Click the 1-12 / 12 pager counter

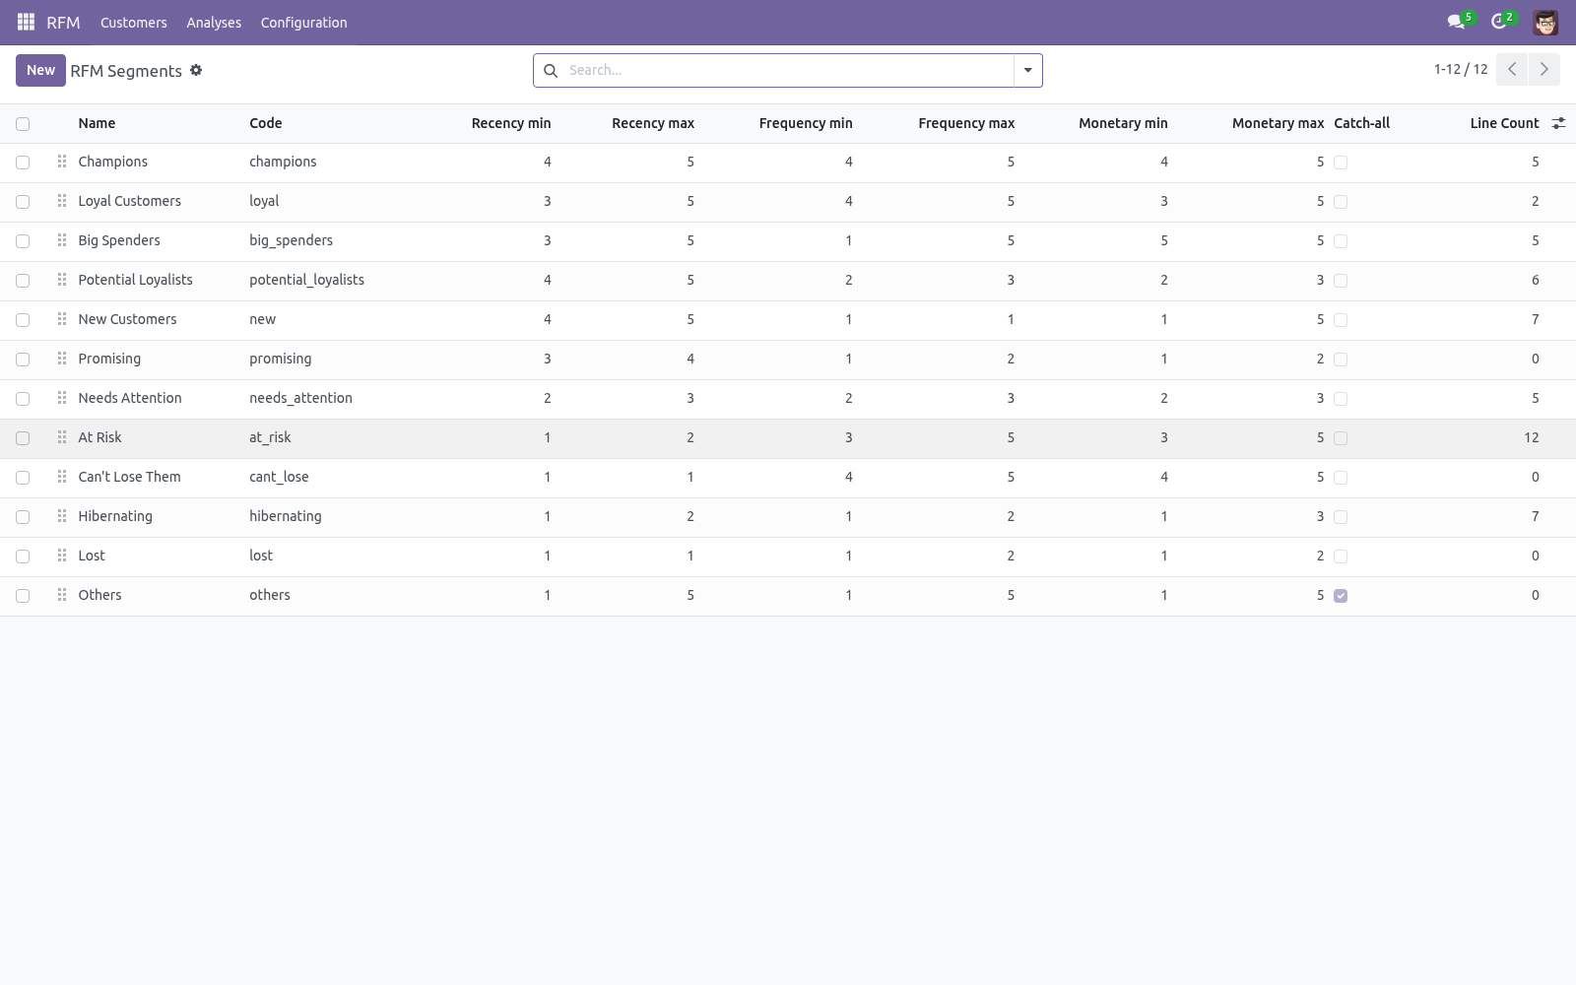click(x=1461, y=69)
